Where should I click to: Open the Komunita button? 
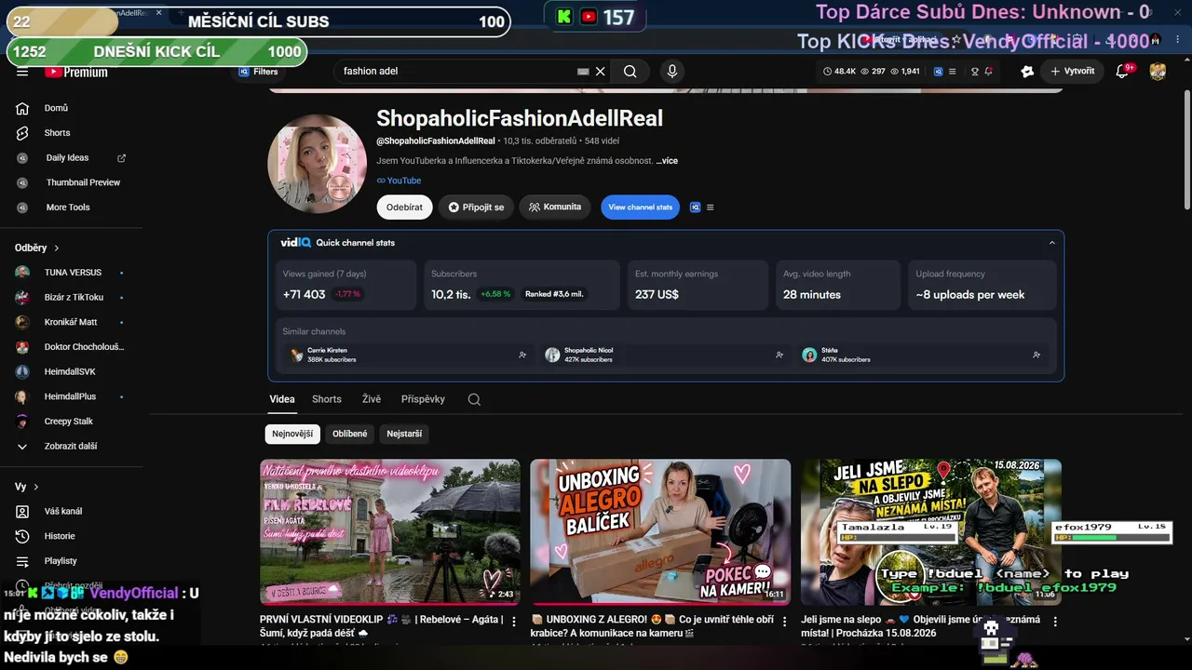pyautogui.click(x=555, y=208)
